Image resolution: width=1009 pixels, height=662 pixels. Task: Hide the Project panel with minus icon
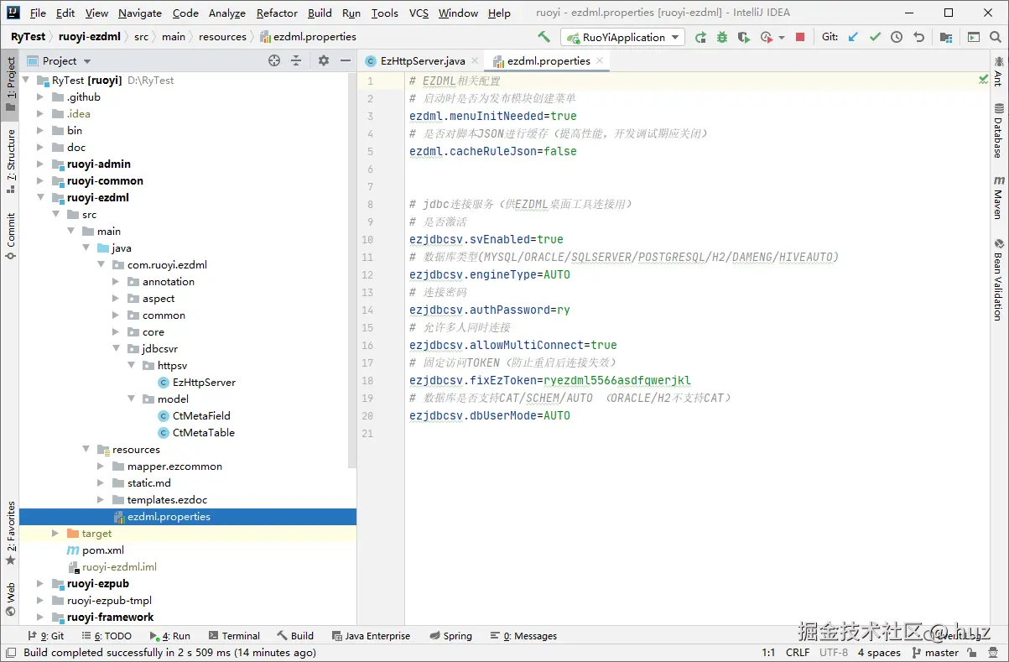click(x=346, y=60)
